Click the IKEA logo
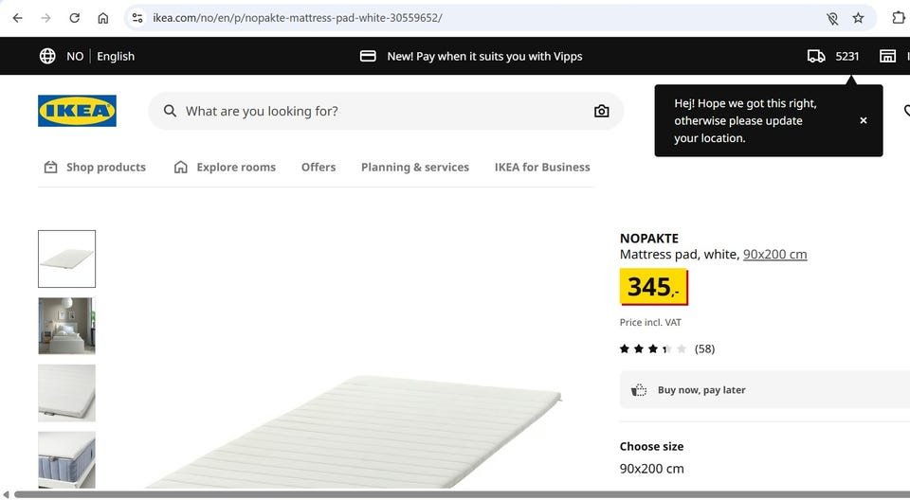This screenshot has height=500, width=910. click(x=77, y=111)
